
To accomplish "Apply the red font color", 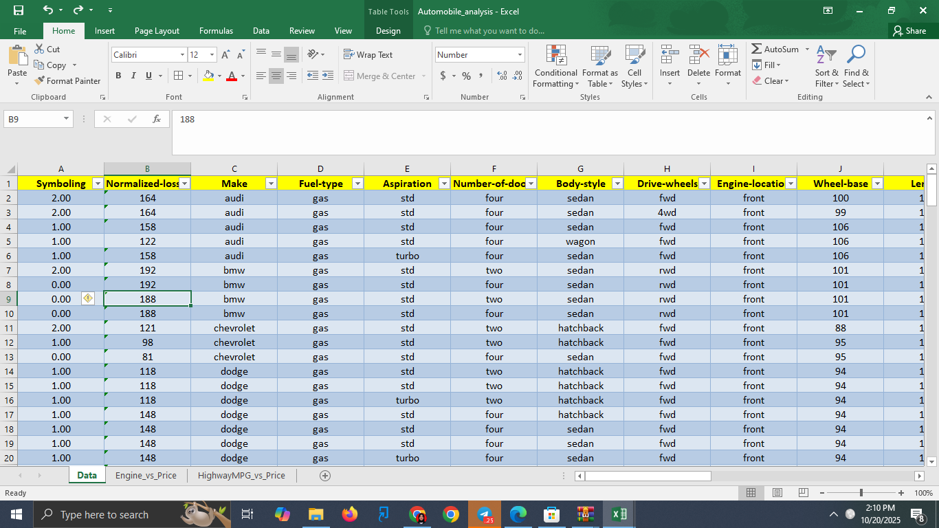I will pyautogui.click(x=232, y=76).
